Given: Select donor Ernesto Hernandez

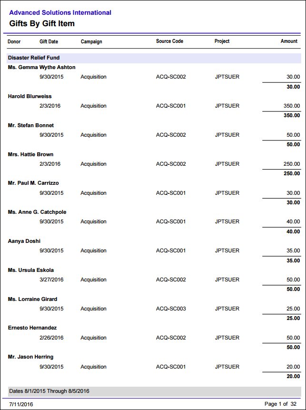Looking at the screenshot, I should click(32, 328).
